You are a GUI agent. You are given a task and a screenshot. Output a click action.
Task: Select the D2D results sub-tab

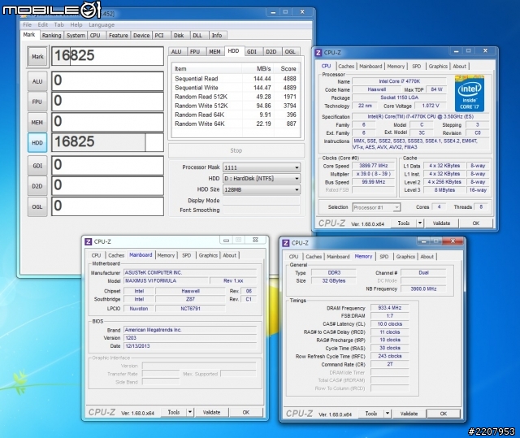coord(271,52)
